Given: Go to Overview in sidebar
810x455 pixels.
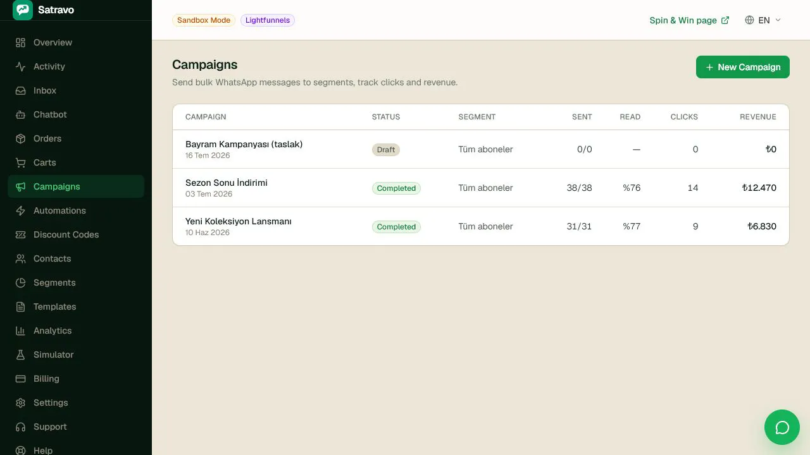Looking at the screenshot, I should click(x=76, y=42).
